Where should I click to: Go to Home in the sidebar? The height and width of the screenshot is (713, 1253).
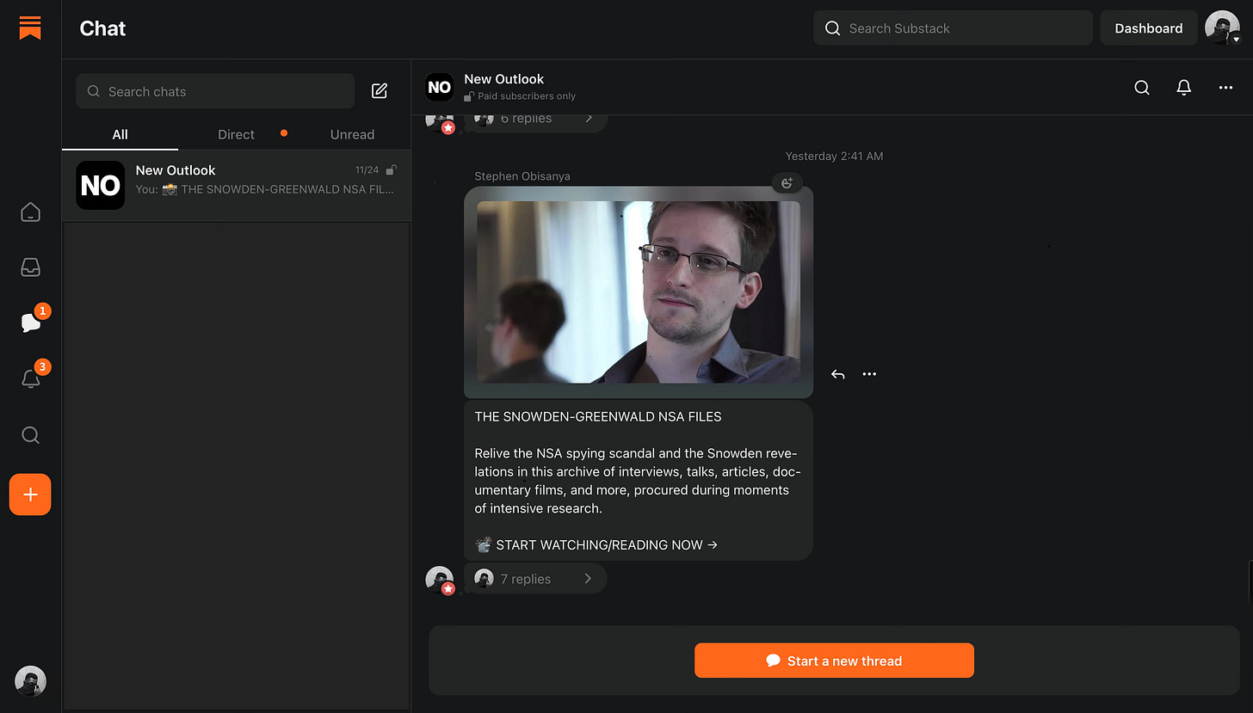30,212
